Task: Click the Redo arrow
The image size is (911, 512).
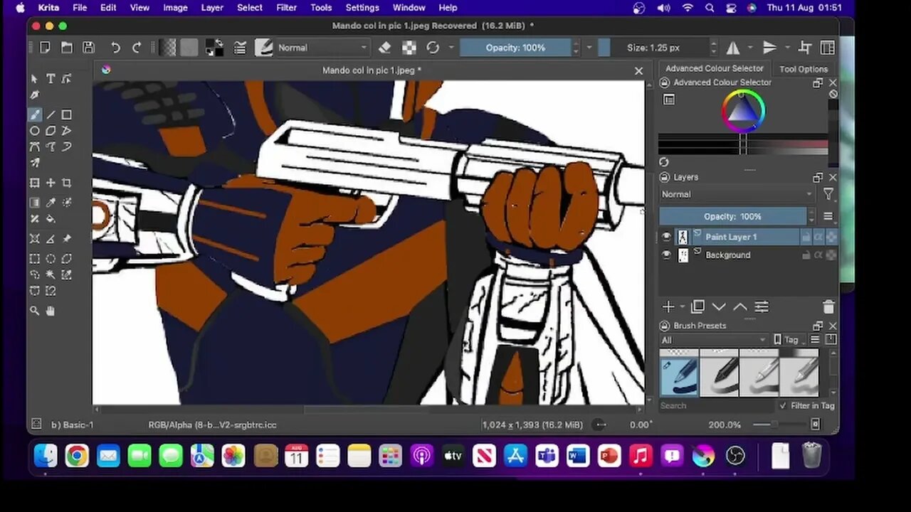Action: click(x=137, y=48)
